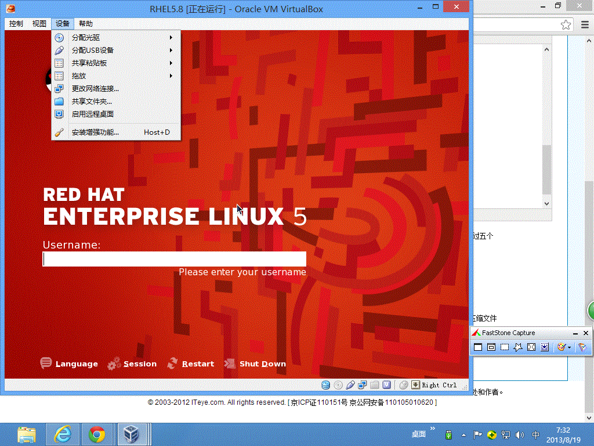Capture freehand region in FastStone Capture
This screenshot has height=446, width=594.
518,347
